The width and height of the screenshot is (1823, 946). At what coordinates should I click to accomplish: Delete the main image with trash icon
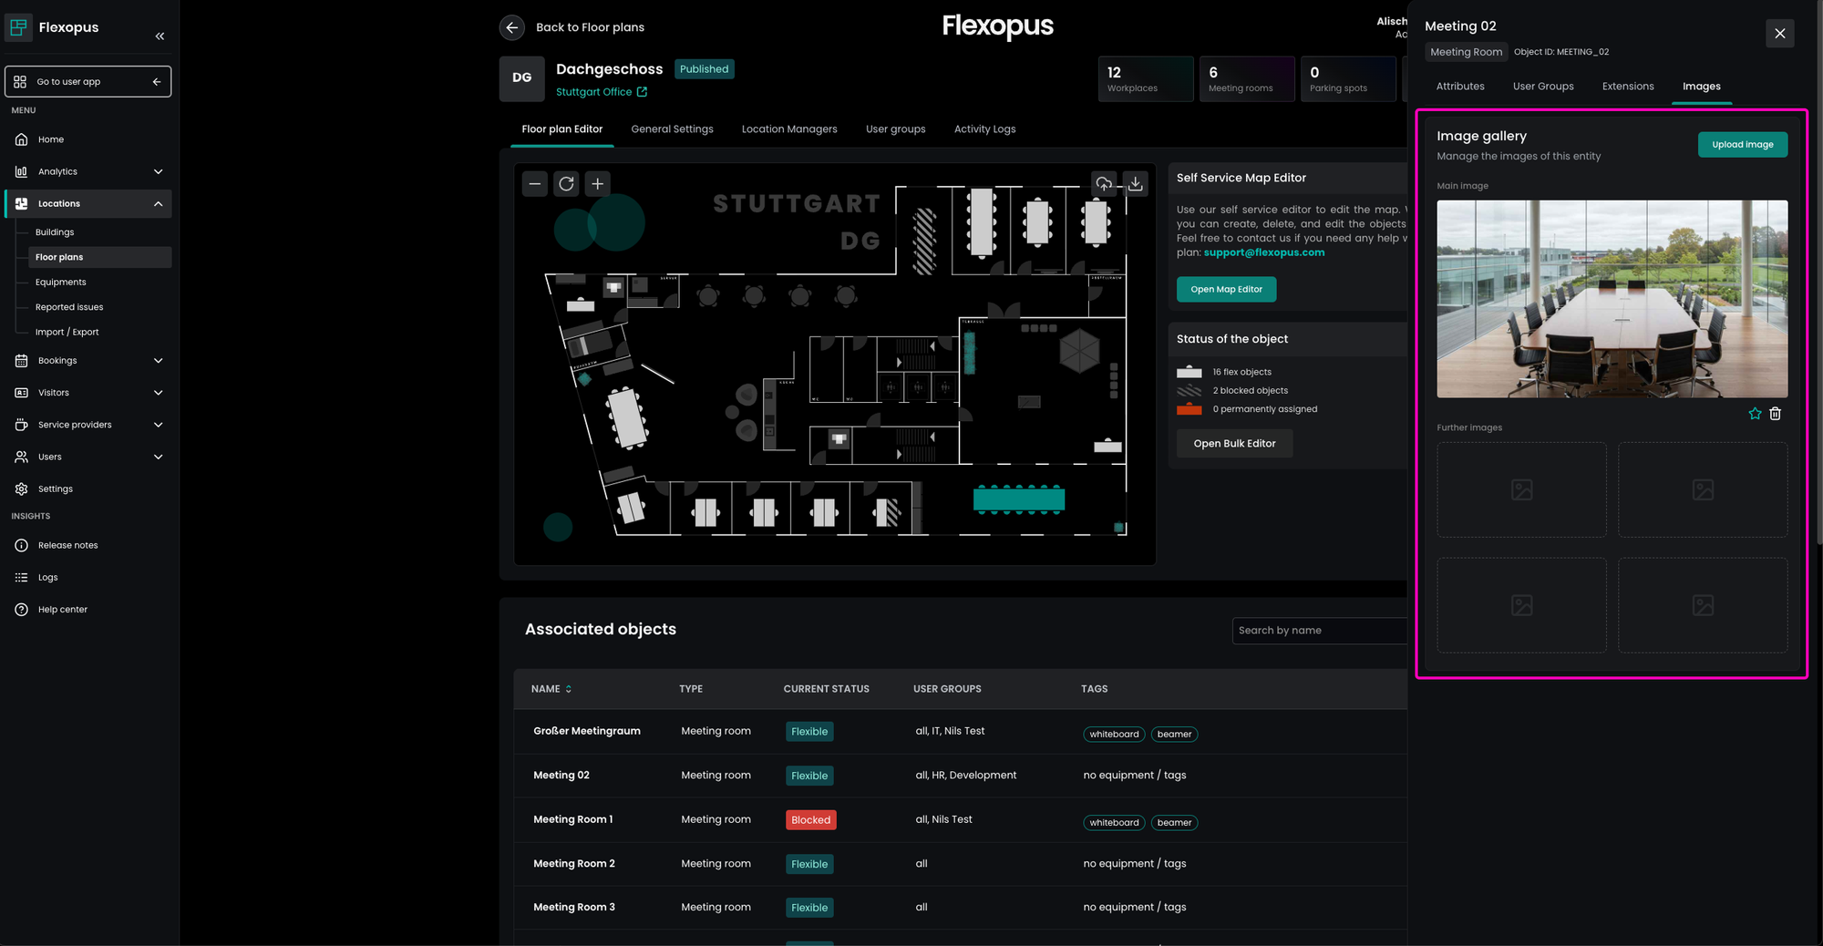(x=1776, y=414)
